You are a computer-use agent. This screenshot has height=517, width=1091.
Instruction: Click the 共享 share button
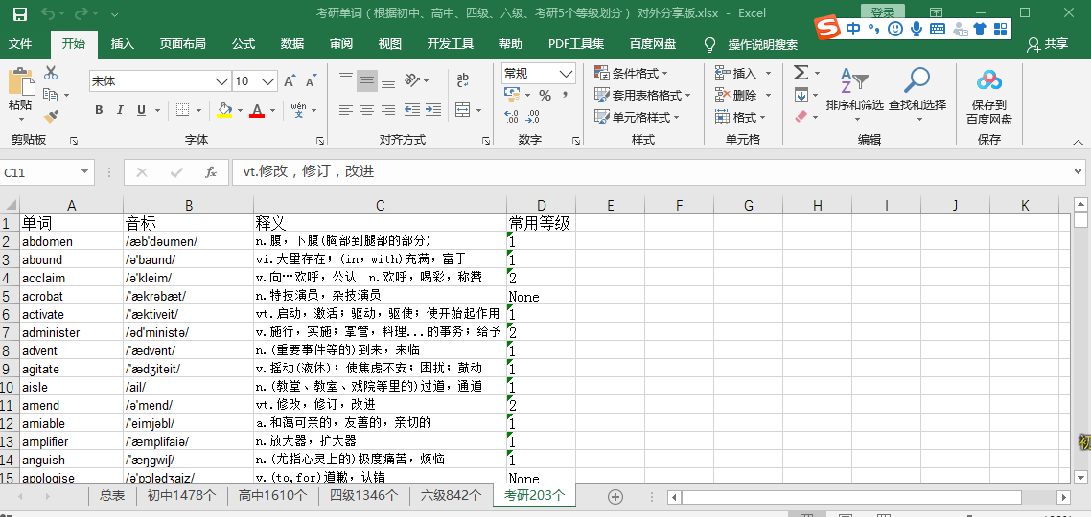point(1048,44)
